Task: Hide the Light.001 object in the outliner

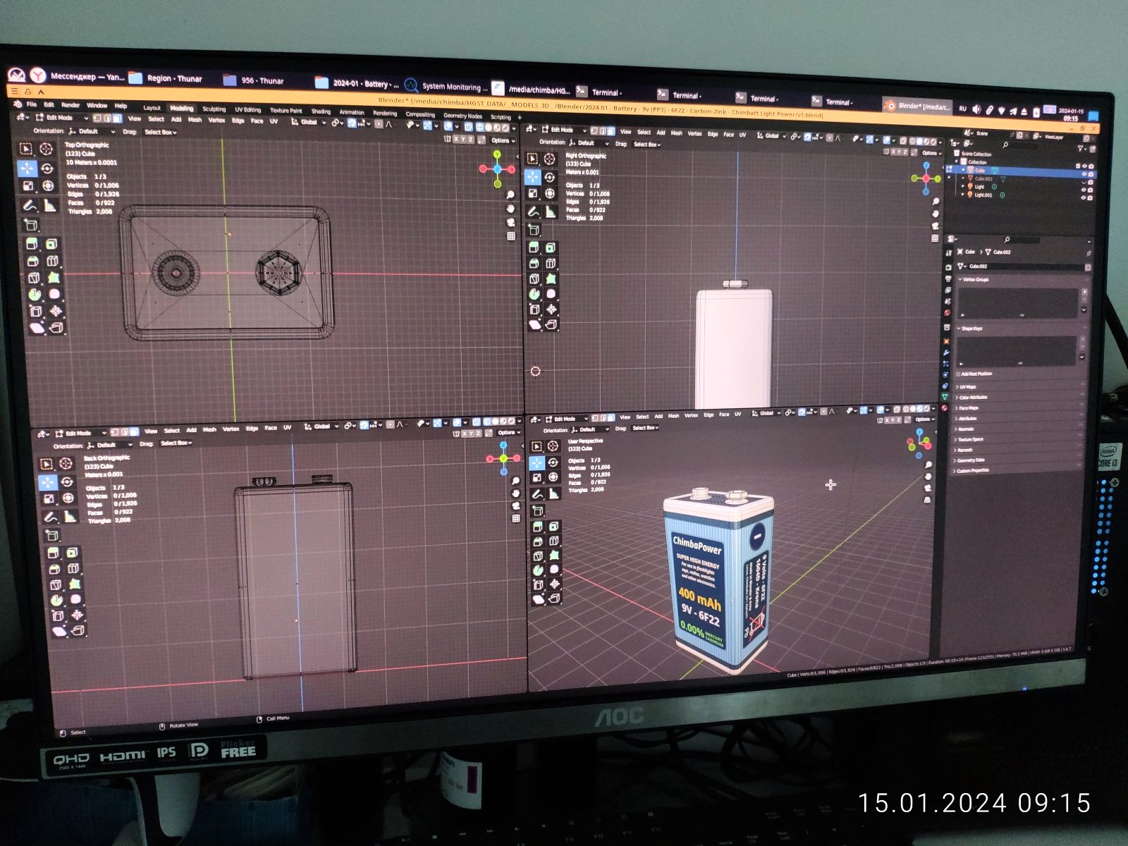Action: point(1084,197)
